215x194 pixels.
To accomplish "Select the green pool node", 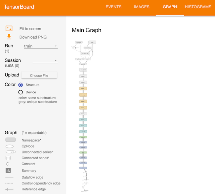I will coord(83,152).
